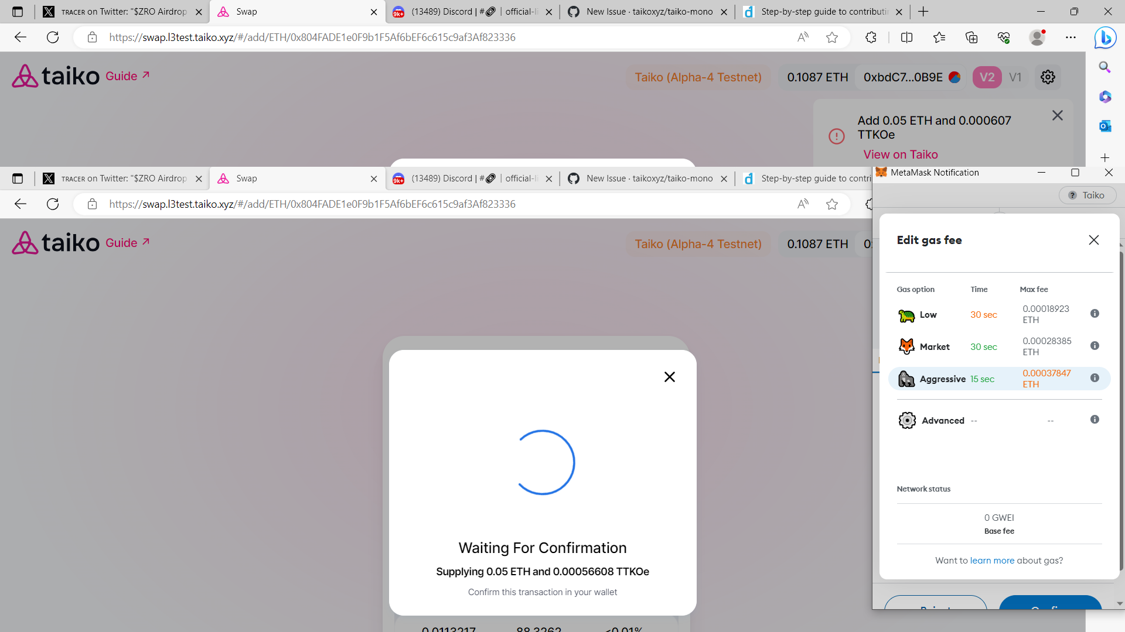Click the info icon beside the Aggressive fee
Viewport: 1125px width, 632px height.
pos(1095,378)
